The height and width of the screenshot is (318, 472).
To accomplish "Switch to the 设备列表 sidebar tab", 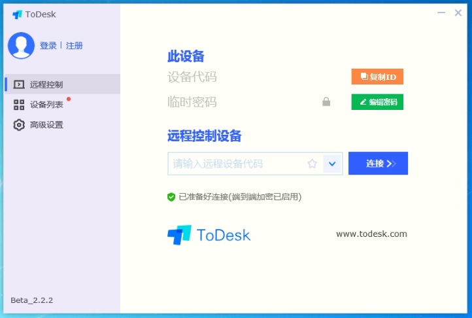I will tap(62, 104).
